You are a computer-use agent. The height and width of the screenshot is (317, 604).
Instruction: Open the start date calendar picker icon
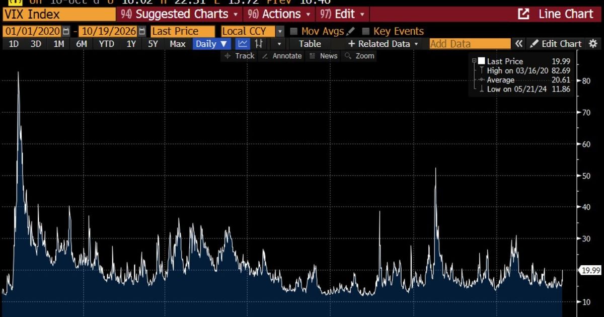[x=66, y=31]
